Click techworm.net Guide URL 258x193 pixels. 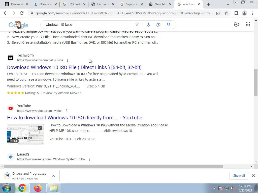(40, 60)
